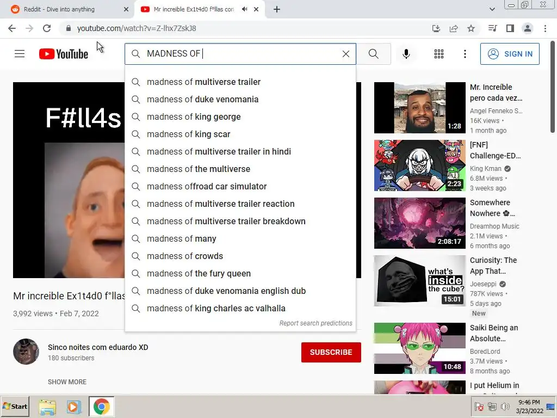Expand the tab search dropdown
The image size is (557, 418).
point(492,9)
